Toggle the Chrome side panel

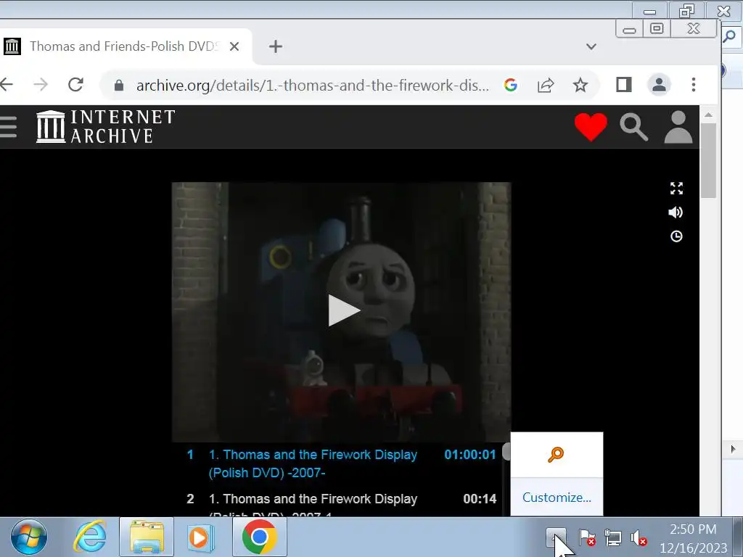pyautogui.click(x=623, y=85)
